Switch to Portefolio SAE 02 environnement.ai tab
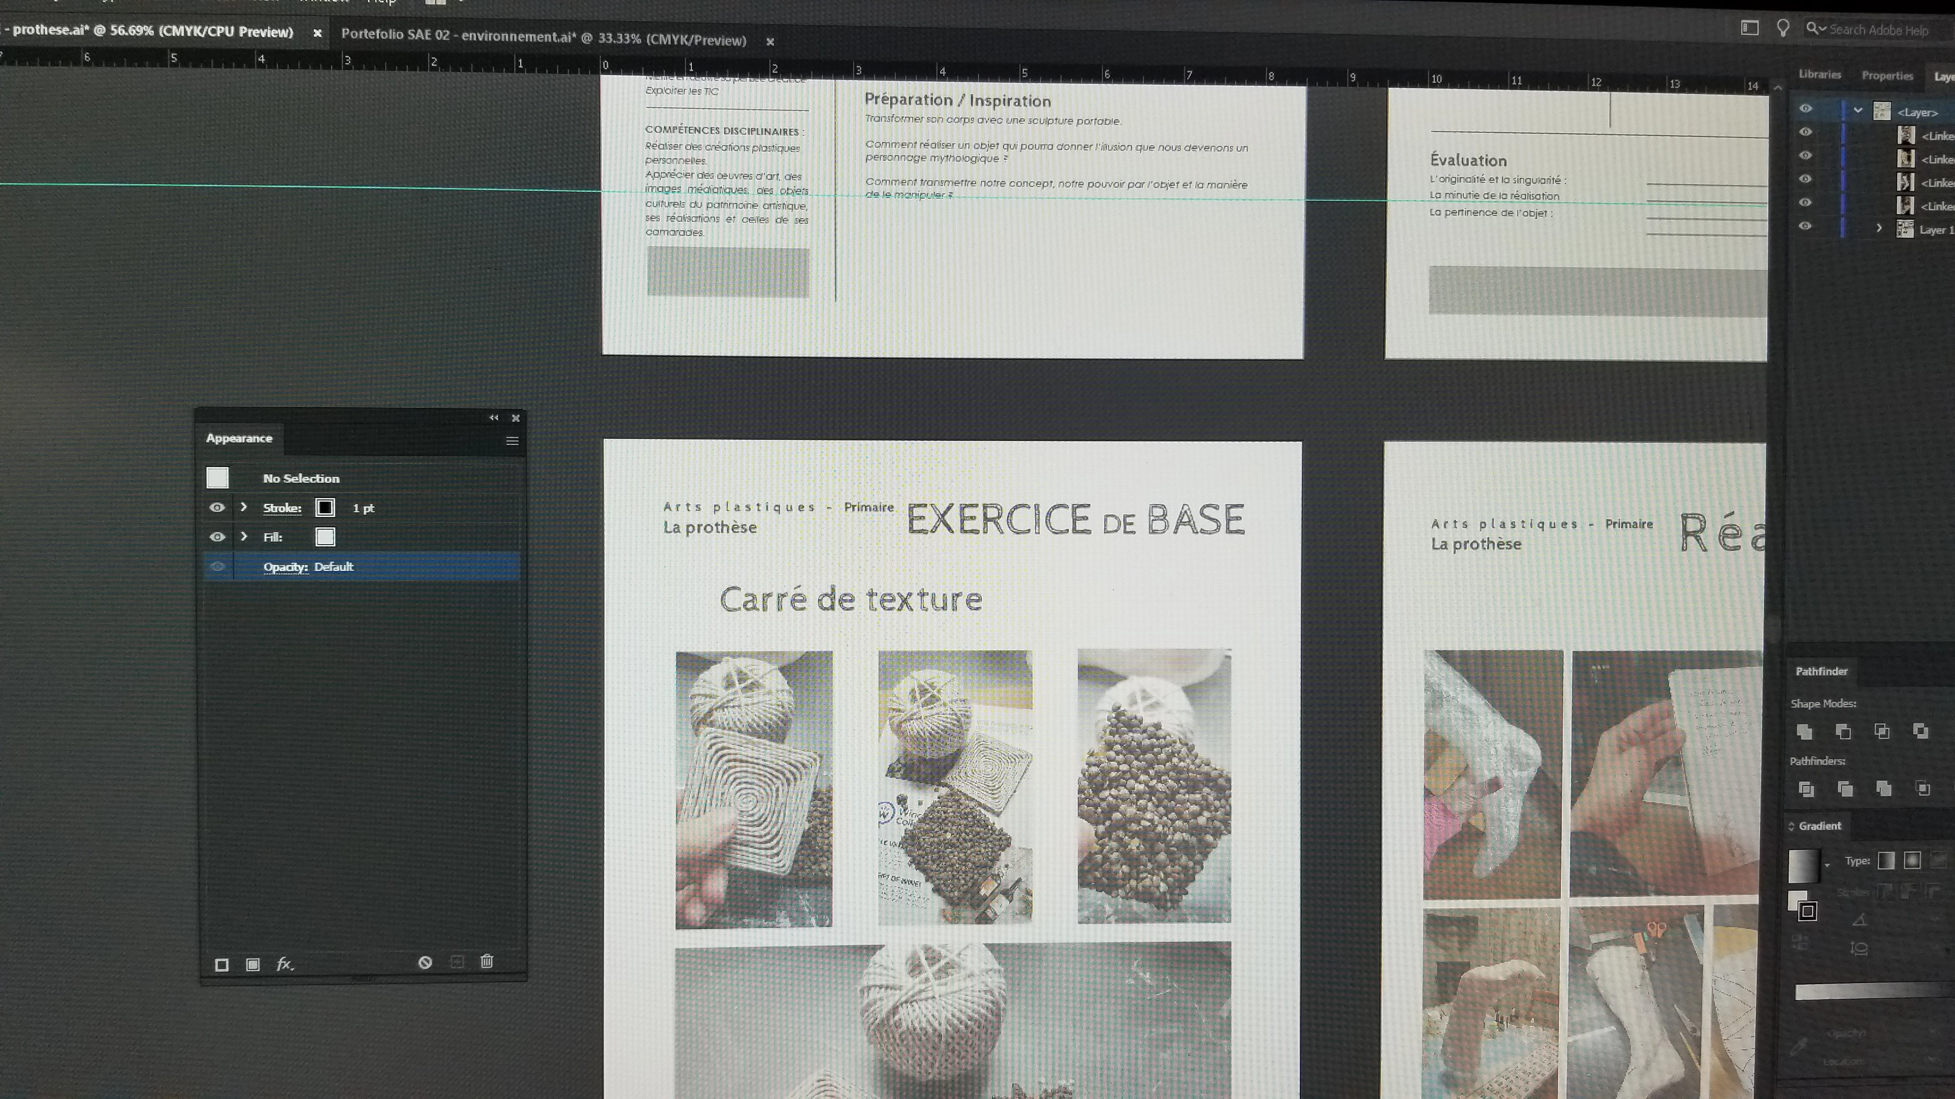 tap(544, 39)
